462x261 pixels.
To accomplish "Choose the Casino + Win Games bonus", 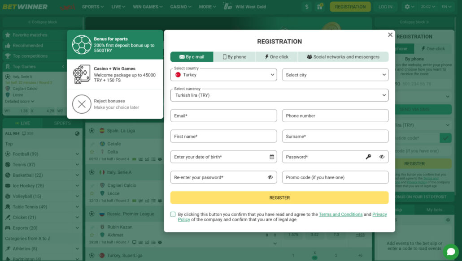I will point(115,74).
